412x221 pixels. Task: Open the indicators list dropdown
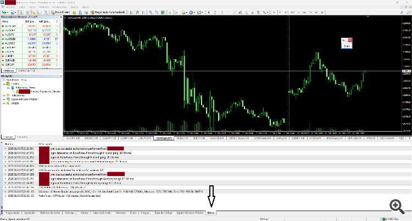tap(185, 12)
